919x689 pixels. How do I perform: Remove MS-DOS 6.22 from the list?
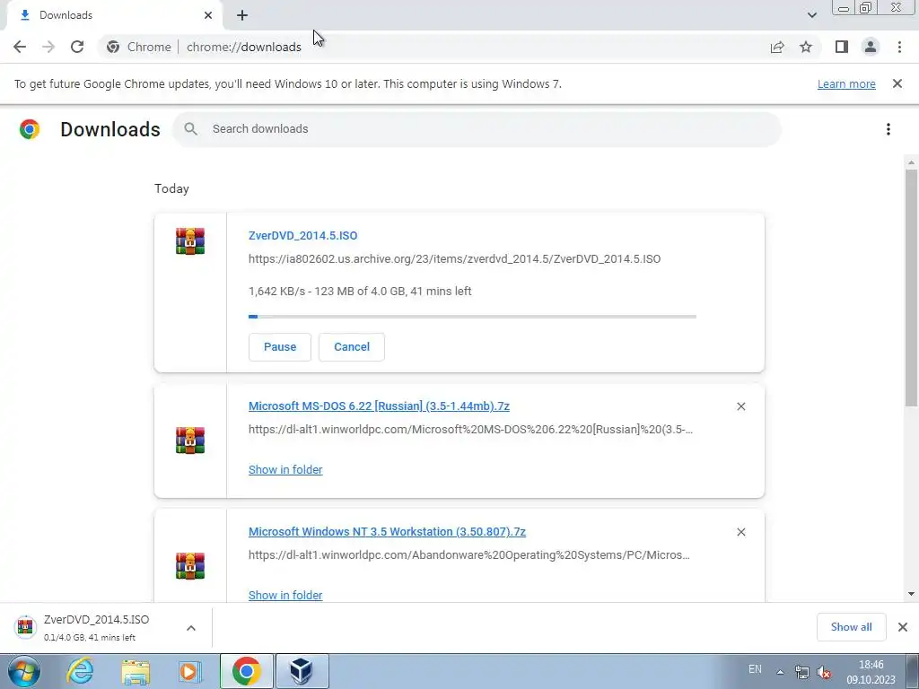740,406
